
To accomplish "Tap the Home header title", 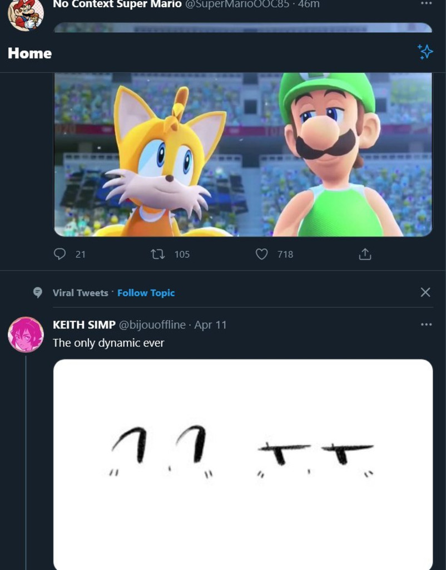I will click(29, 53).
